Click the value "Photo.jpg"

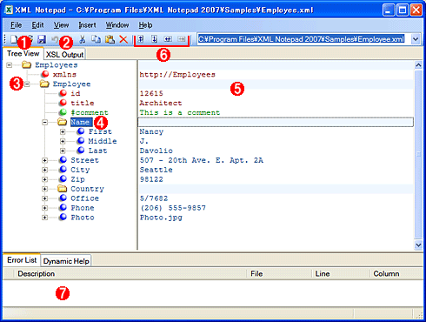pos(161,218)
